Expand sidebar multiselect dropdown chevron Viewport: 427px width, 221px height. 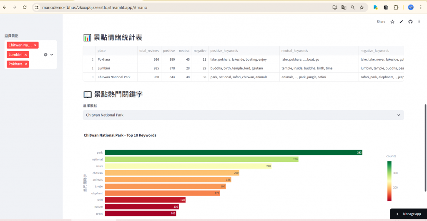coord(52,55)
